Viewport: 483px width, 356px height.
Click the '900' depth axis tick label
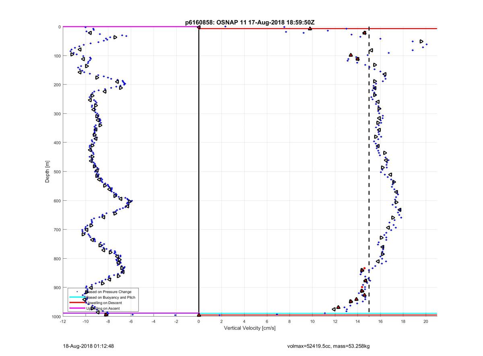click(57, 288)
